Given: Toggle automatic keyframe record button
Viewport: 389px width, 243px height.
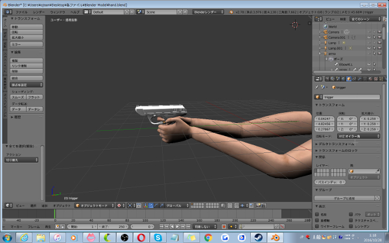Looking at the screenshot, I should tap(224, 226).
